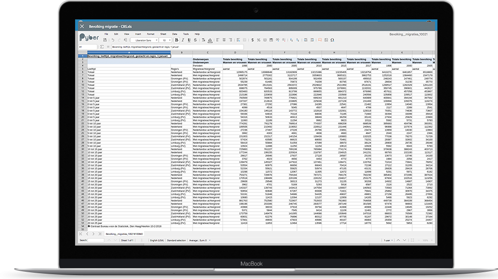Toggle Italic formatting
498x279 pixels.
pyautogui.click(x=183, y=40)
